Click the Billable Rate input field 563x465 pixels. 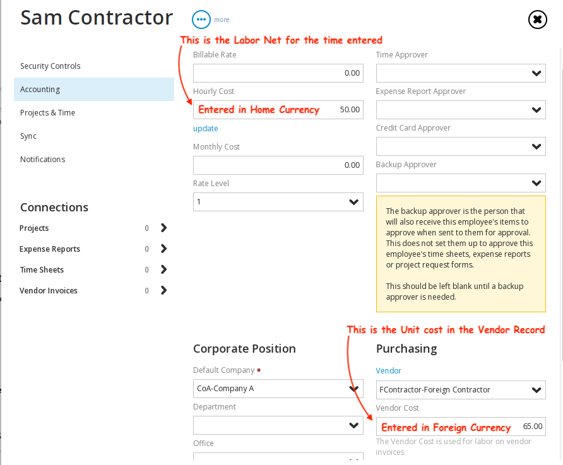(x=278, y=73)
